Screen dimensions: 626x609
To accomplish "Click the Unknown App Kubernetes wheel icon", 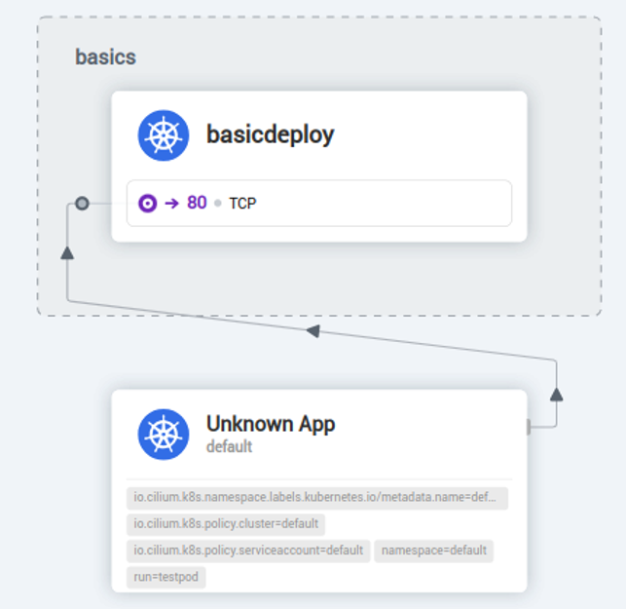I will tap(164, 434).
